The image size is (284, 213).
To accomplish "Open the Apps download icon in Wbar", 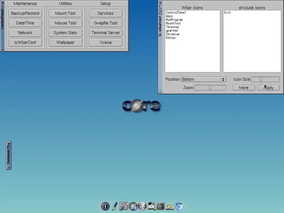I will [x=133, y=206].
